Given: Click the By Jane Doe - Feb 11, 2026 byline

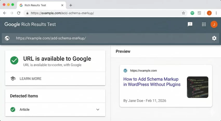Looking at the screenshot, I should pos(145,101).
